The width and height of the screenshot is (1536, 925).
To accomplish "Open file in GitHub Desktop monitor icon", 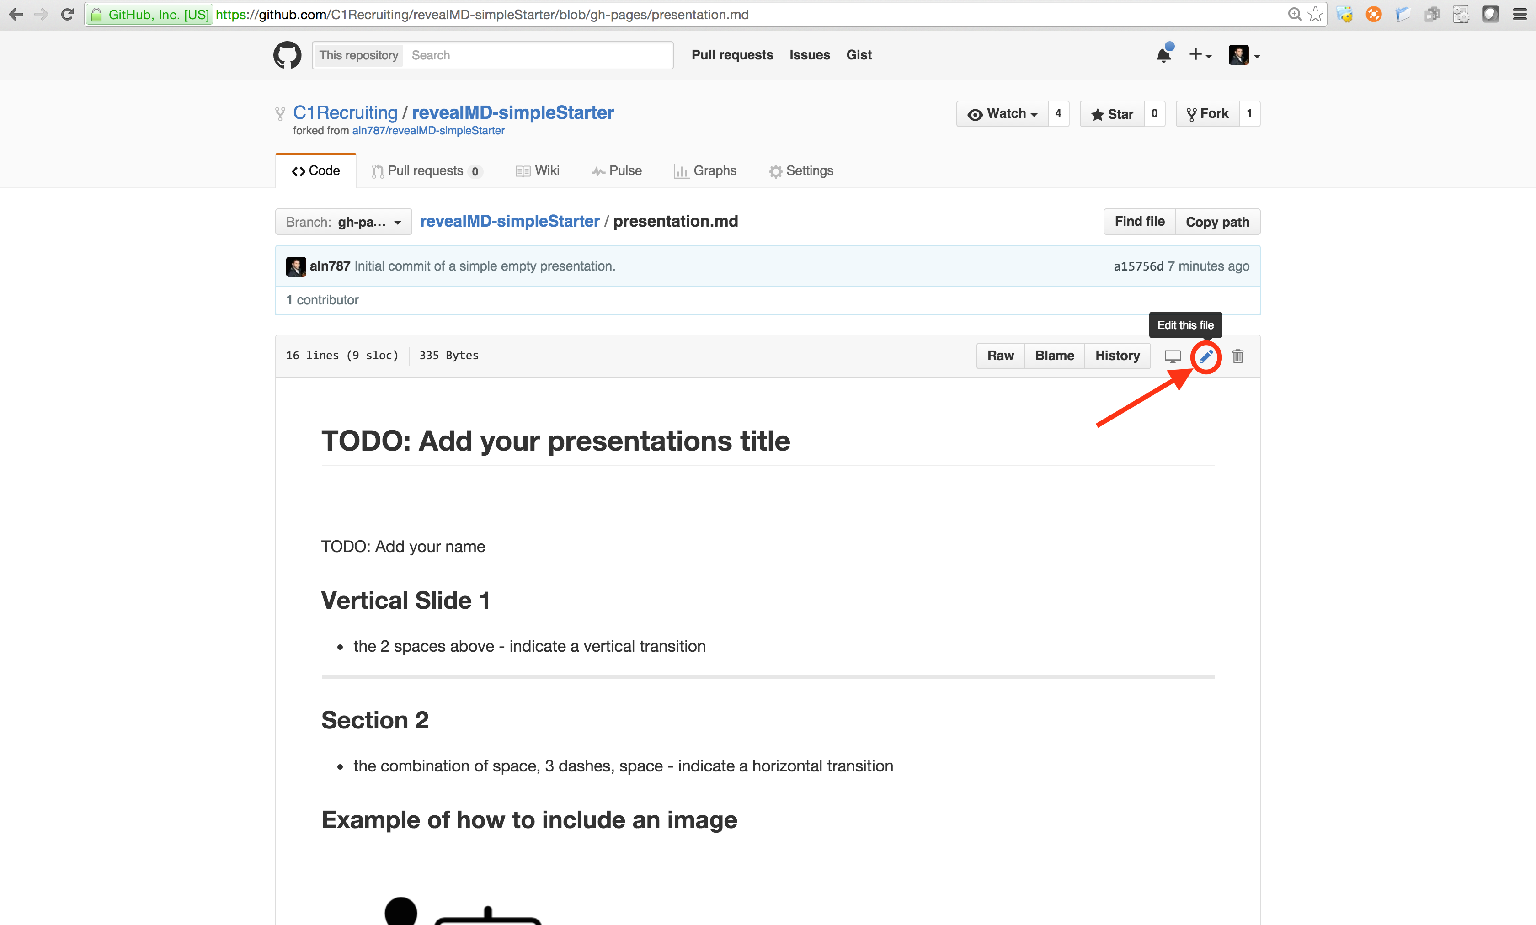I will 1172,356.
